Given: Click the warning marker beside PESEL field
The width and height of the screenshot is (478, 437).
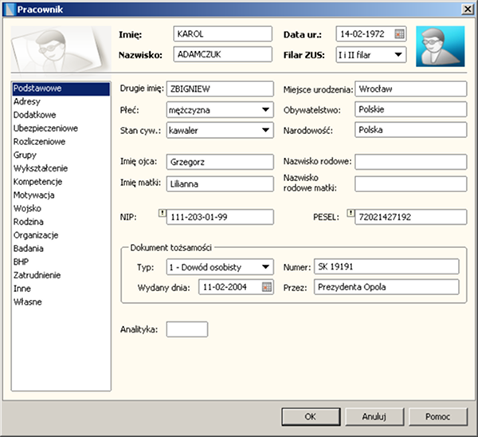Looking at the screenshot, I should coord(349,213).
